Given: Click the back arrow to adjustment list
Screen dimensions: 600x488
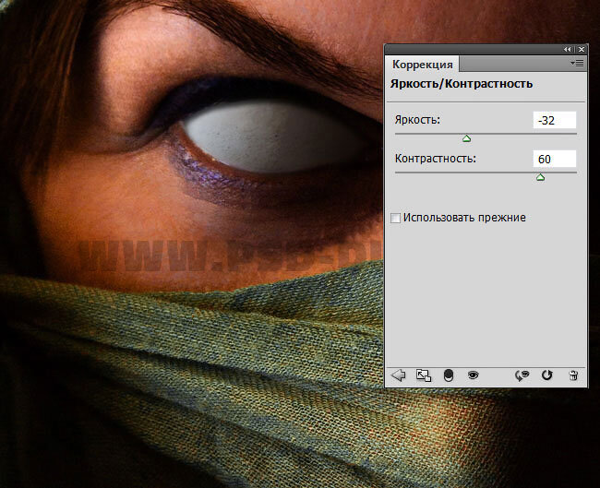Looking at the screenshot, I should pyautogui.click(x=399, y=375).
